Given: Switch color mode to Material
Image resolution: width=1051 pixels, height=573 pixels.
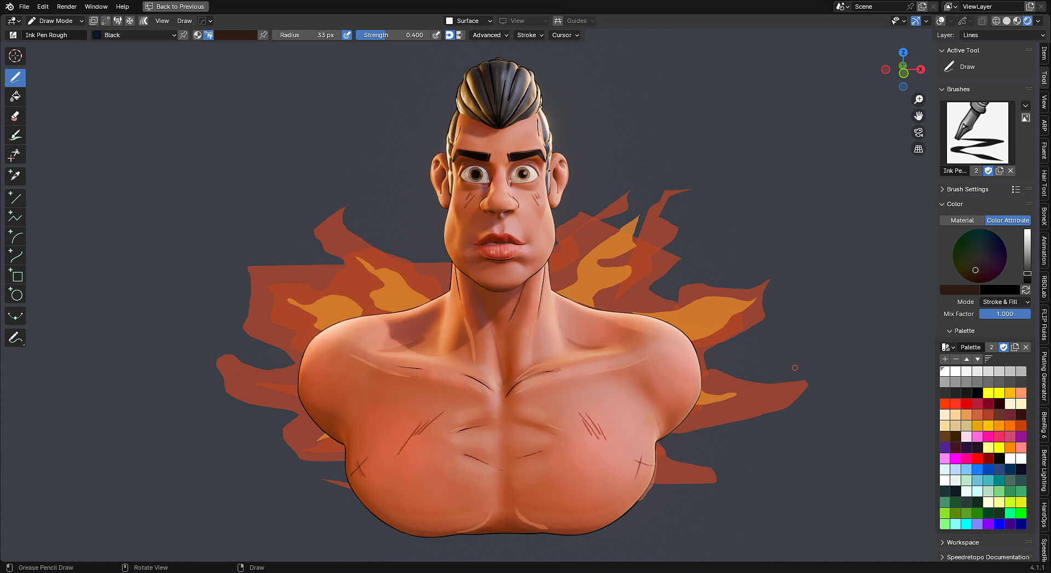Looking at the screenshot, I should click(x=962, y=220).
